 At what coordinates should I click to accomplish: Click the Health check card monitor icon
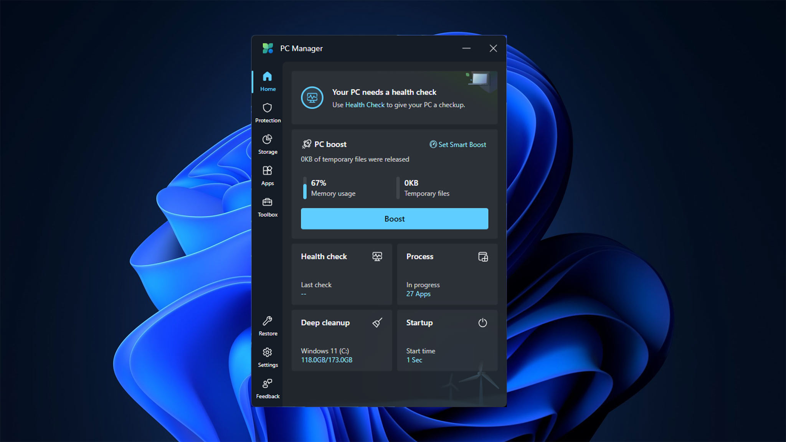click(x=377, y=256)
